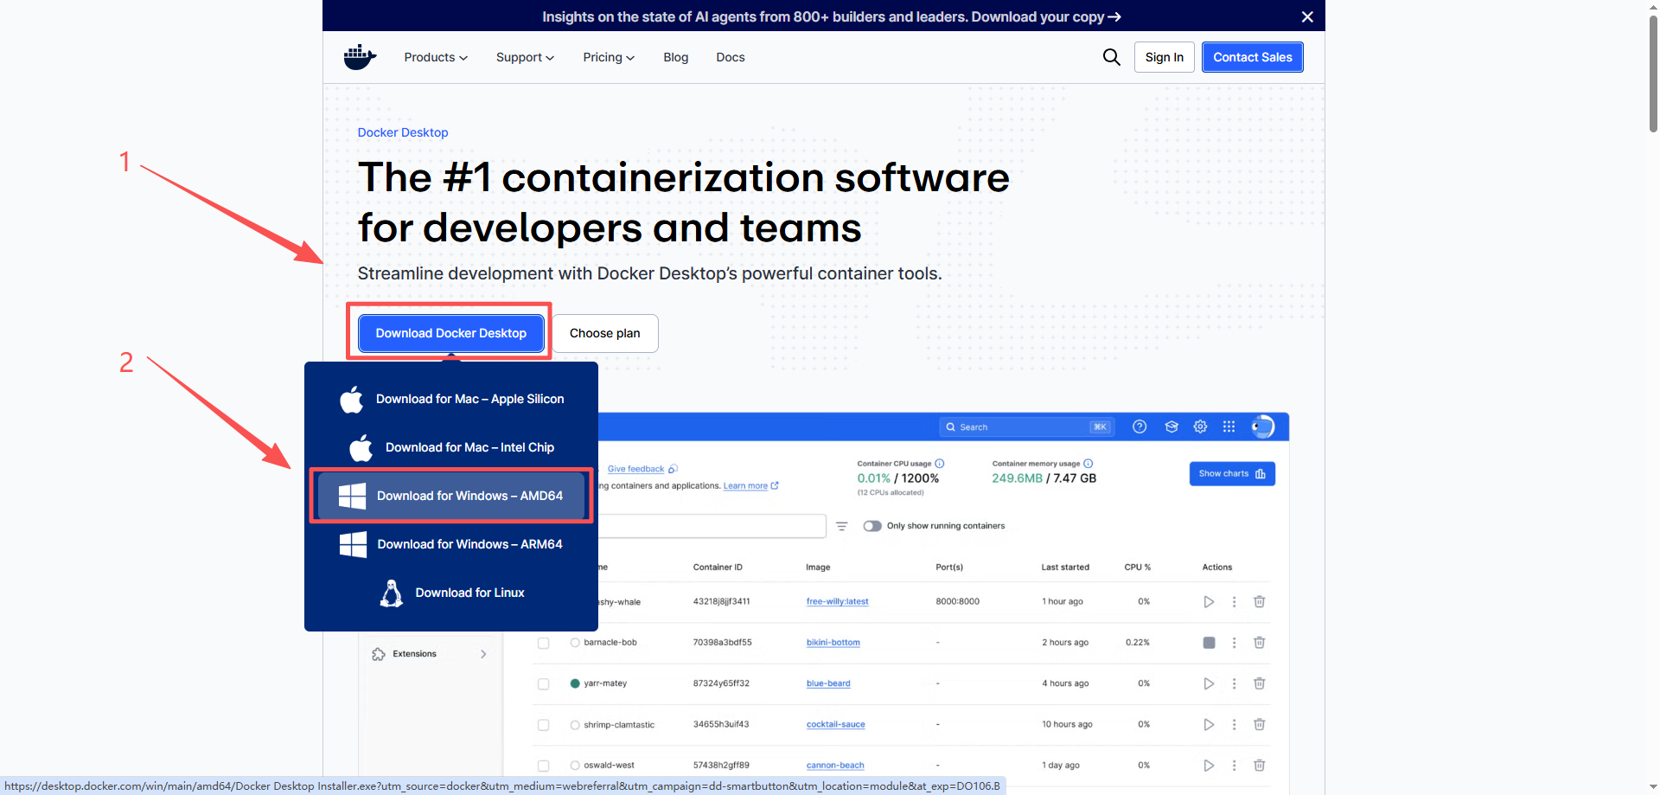Choose Download for Windows – ARM64
This screenshot has height=795, width=1660.
451,544
